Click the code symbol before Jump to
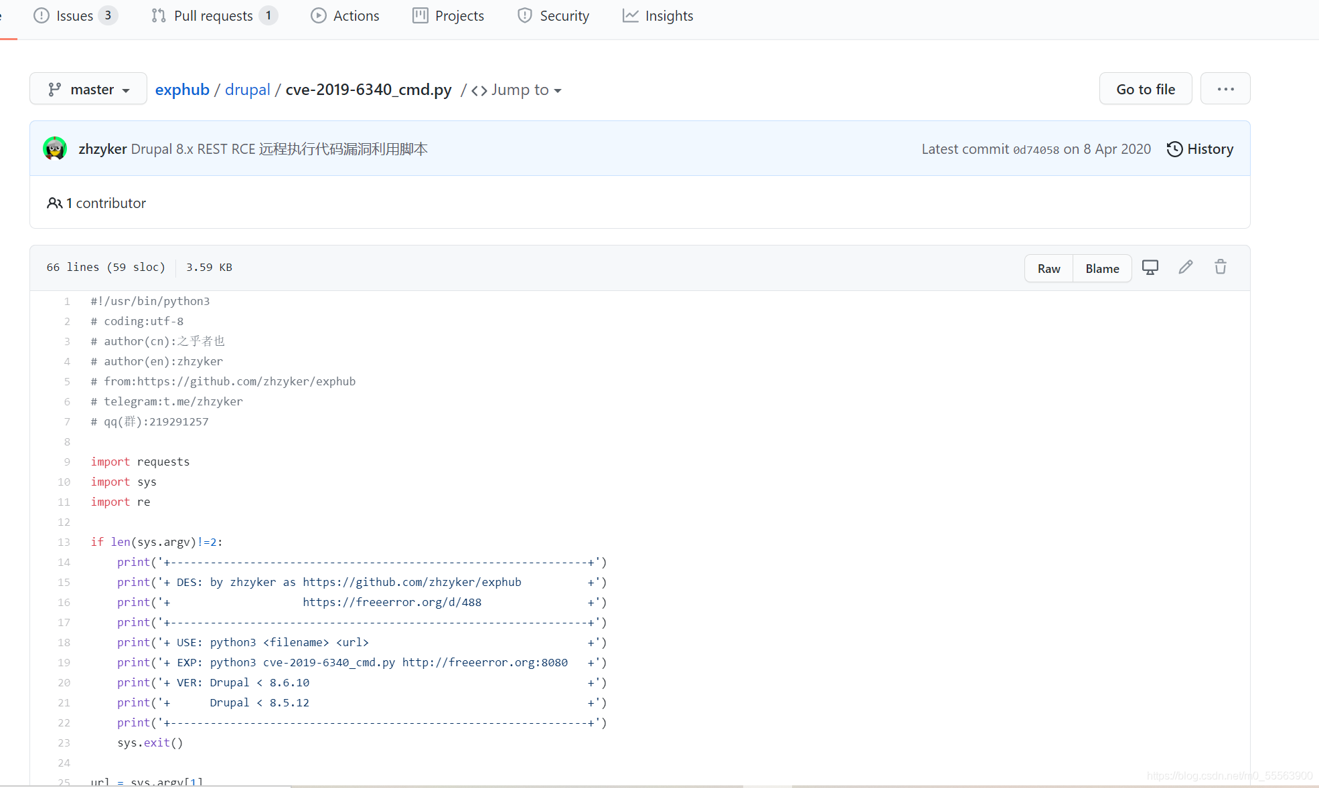 point(479,90)
